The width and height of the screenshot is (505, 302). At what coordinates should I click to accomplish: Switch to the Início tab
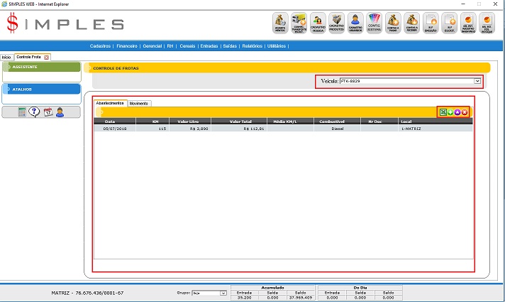click(x=6, y=56)
